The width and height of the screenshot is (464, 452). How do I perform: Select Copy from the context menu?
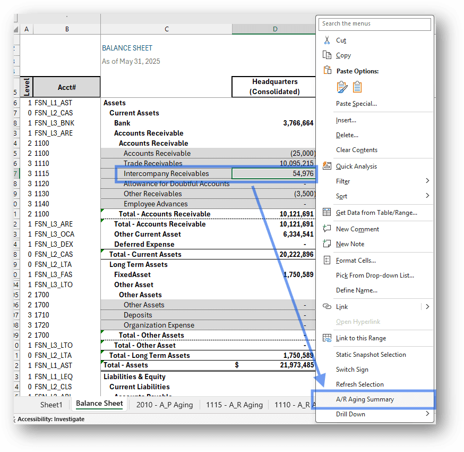click(343, 55)
